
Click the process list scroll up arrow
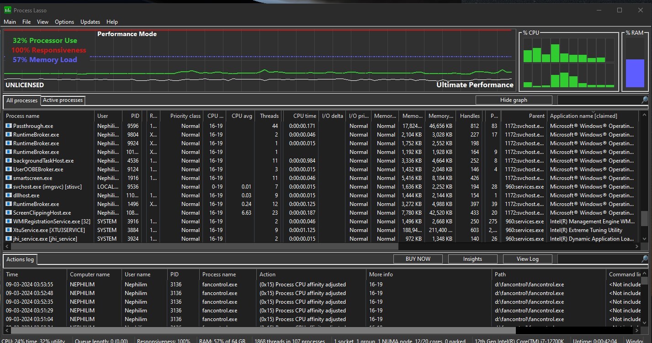[645, 115]
